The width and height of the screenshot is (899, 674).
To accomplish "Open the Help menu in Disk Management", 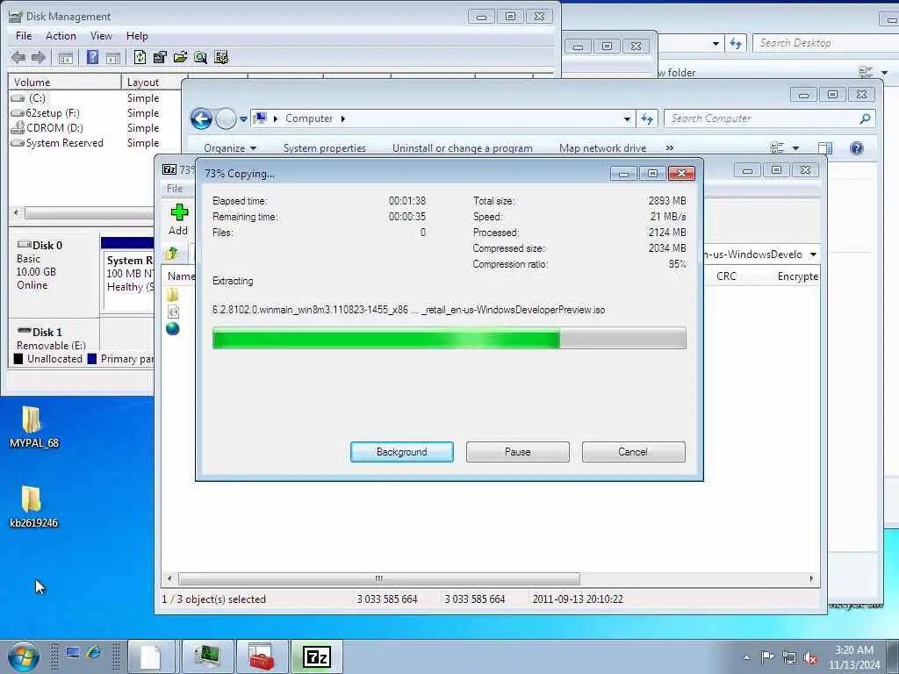I will [137, 36].
